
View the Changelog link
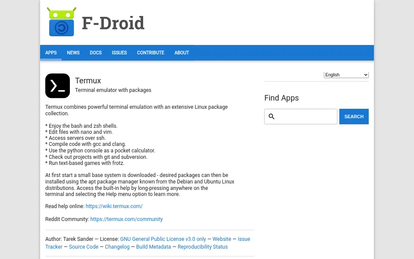point(117,246)
